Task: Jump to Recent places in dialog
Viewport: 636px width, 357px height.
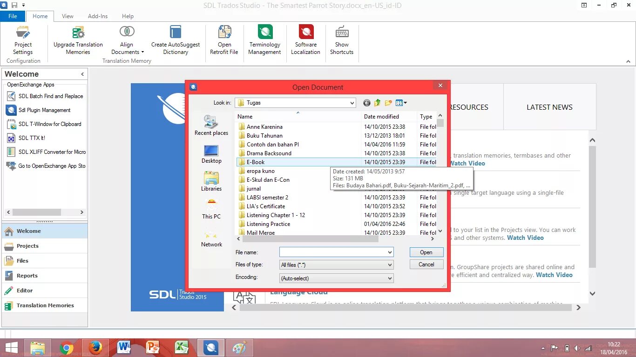Action: tap(211, 126)
